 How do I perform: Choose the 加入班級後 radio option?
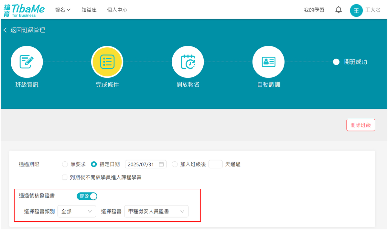tap(175, 164)
